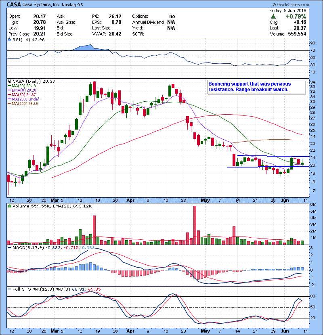
Task: Click the SCTR label in header
Action: click(138, 34)
